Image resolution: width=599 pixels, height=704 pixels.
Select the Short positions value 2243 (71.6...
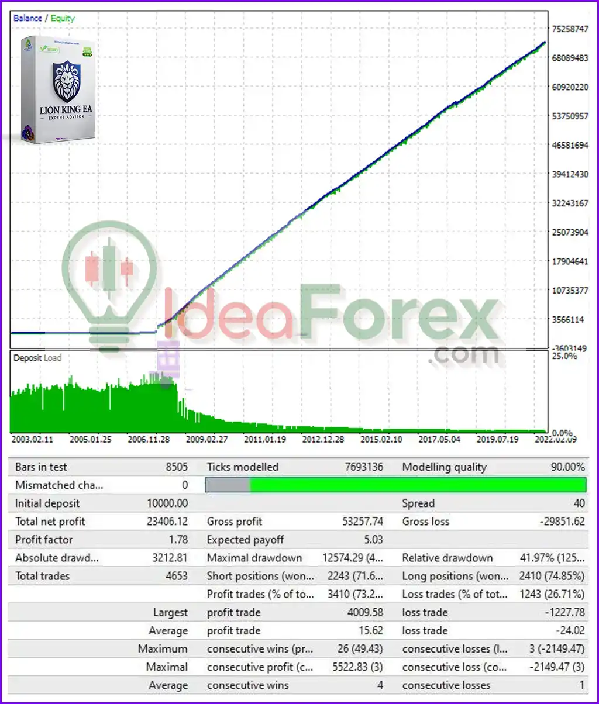coord(356,575)
